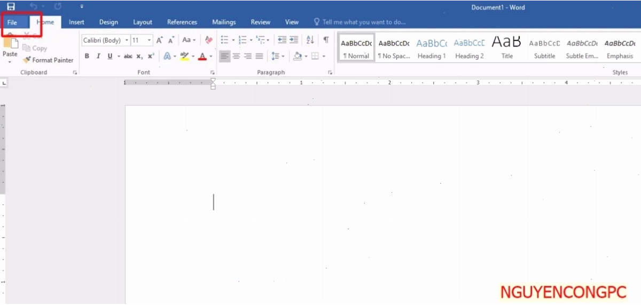Apply Borders to the selection
The width and height of the screenshot is (641, 305).
pos(315,56)
